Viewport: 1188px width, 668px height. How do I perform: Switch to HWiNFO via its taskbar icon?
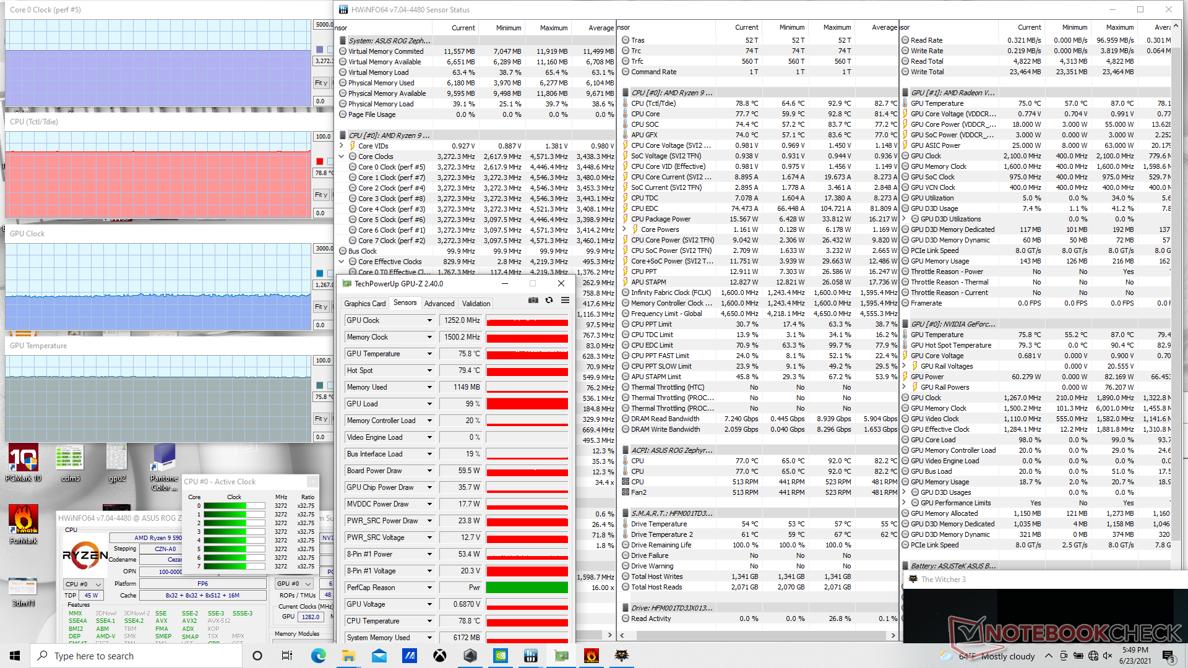point(531,656)
